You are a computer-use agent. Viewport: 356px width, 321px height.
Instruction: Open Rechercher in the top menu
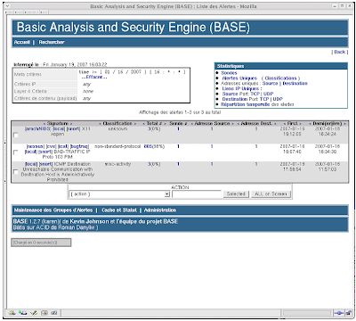tap(52, 42)
